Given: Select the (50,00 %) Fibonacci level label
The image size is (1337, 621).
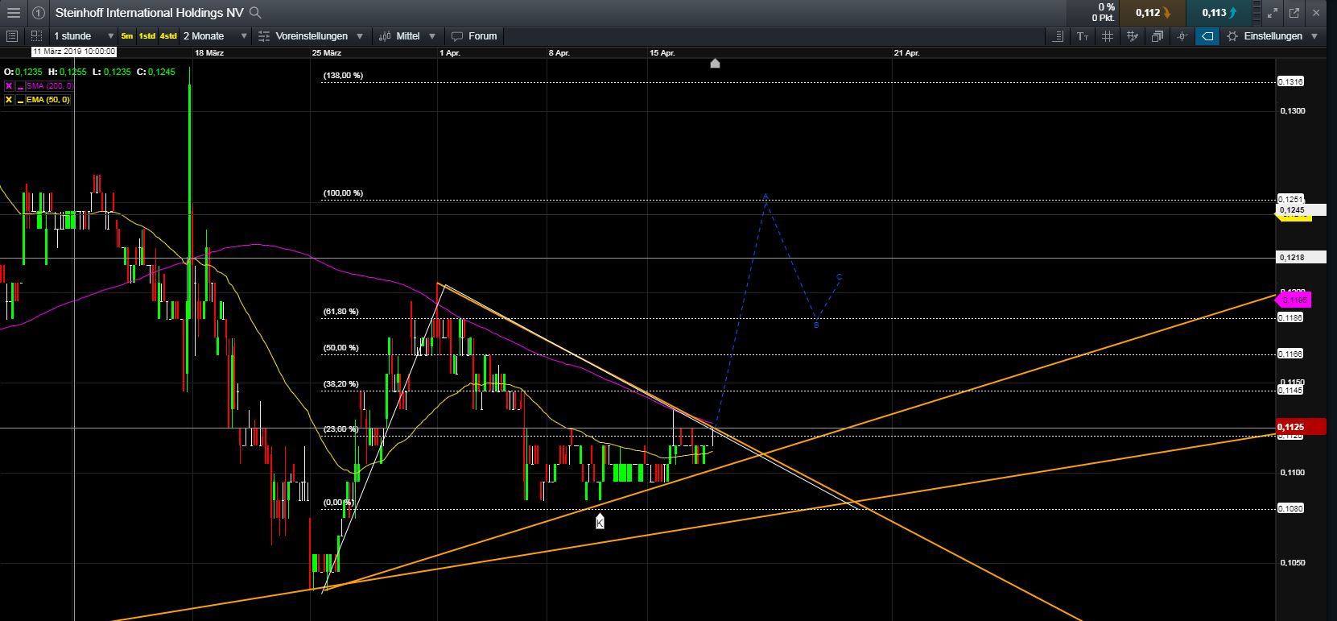Looking at the screenshot, I should point(341,348).
